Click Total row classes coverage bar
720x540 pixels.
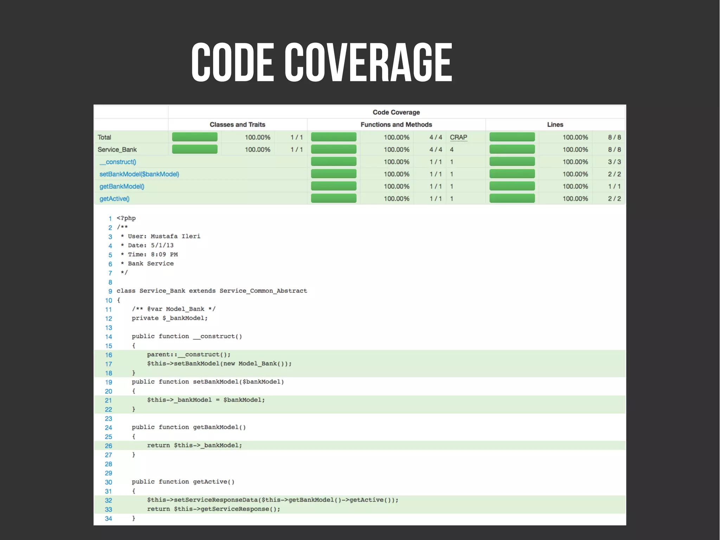(195, 137)
